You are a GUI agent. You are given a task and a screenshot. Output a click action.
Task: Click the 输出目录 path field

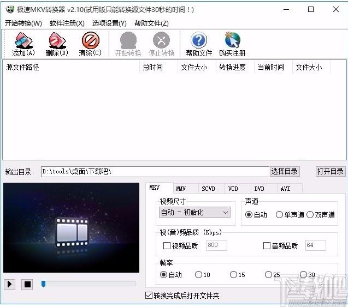coord(155,172)
